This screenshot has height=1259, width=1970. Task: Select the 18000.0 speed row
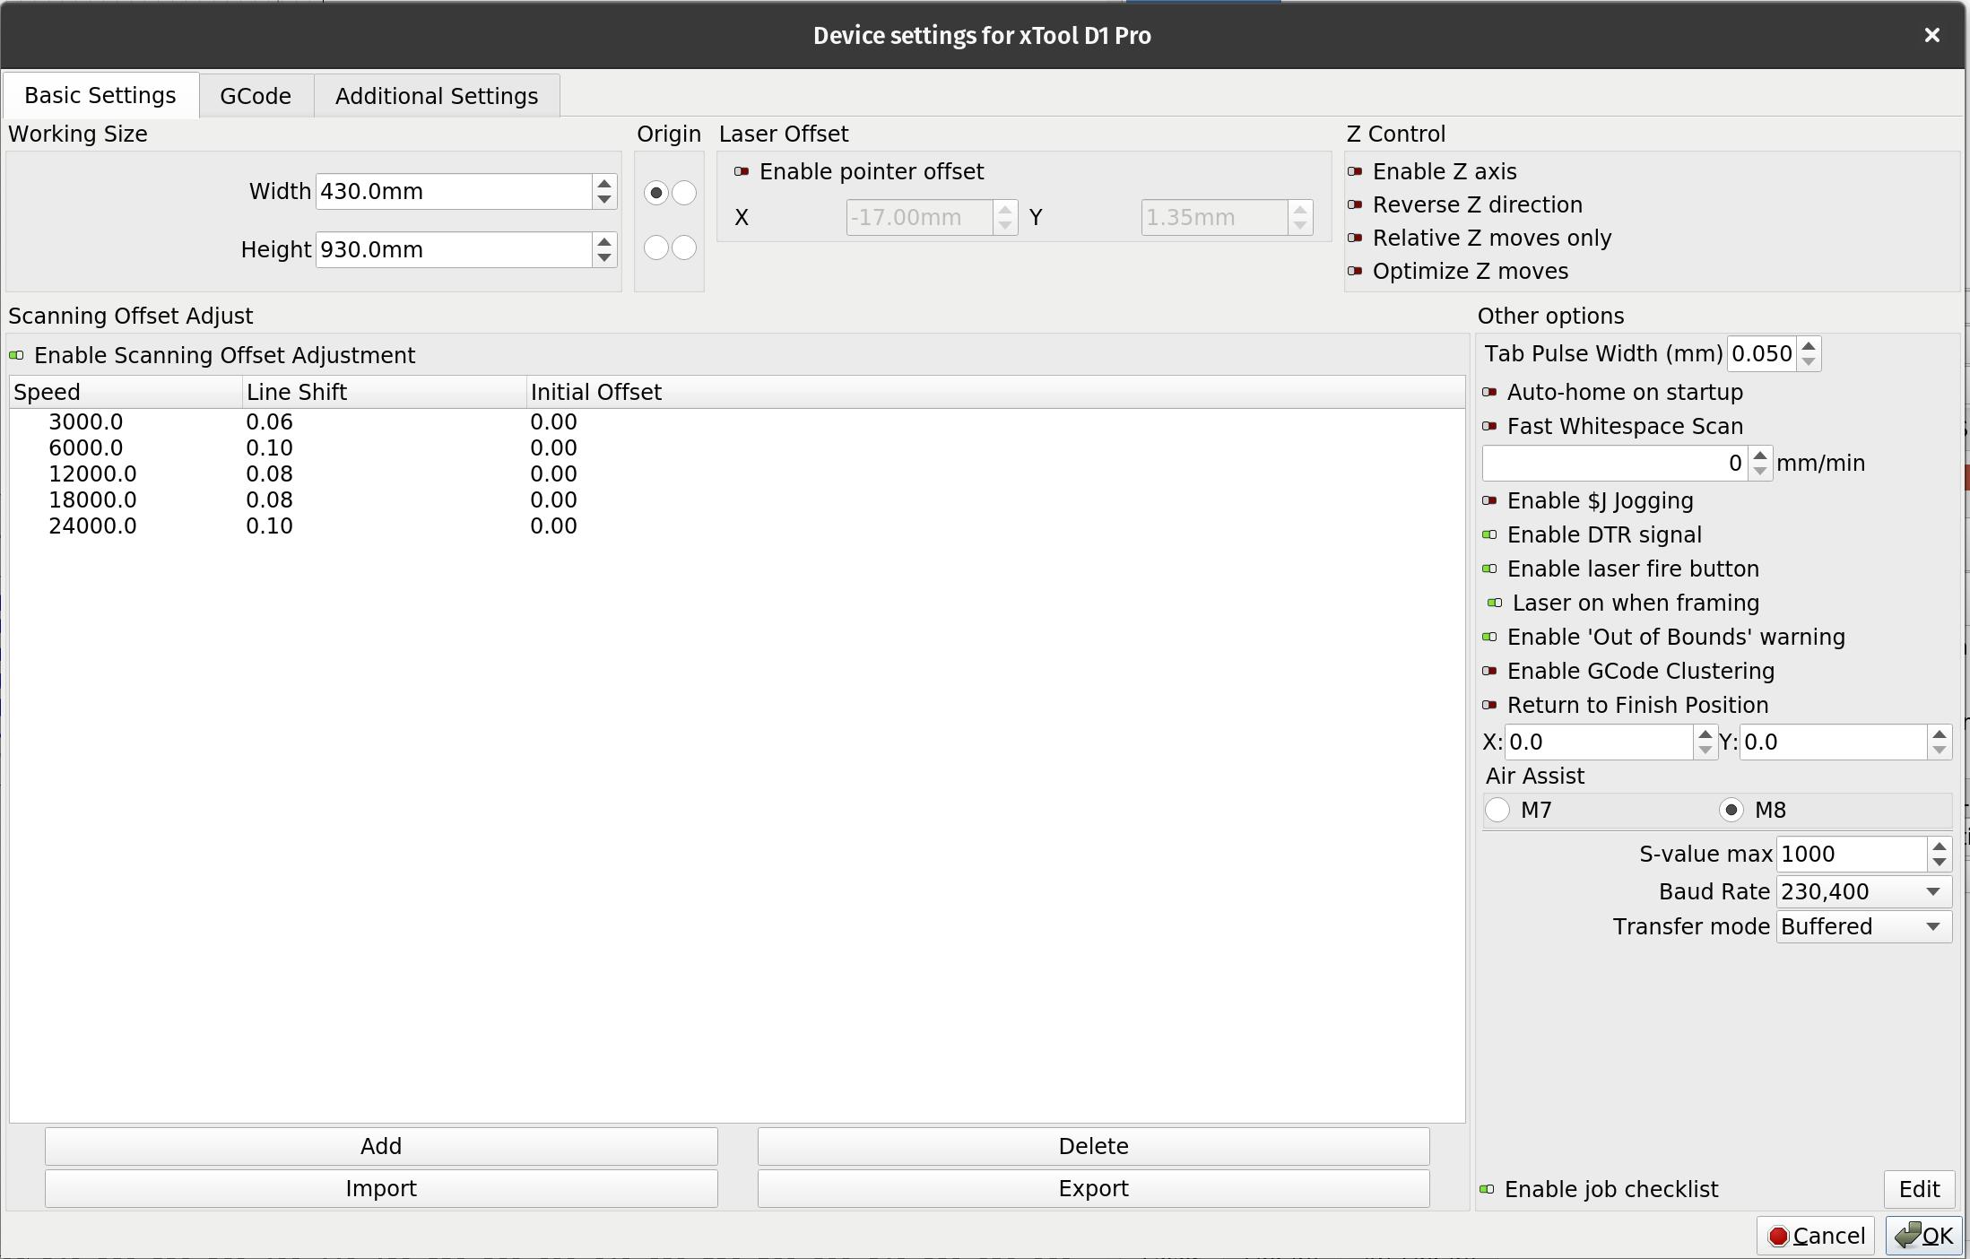click(x=737, y=500)
